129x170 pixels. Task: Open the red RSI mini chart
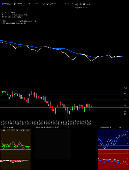click(x=113, y=160)
